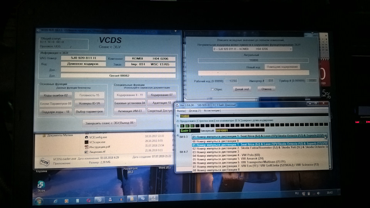Open the clock showing 18:43
Image resolution: width=370 pixels, height=208 pixels.
click(x=330, y=193)
